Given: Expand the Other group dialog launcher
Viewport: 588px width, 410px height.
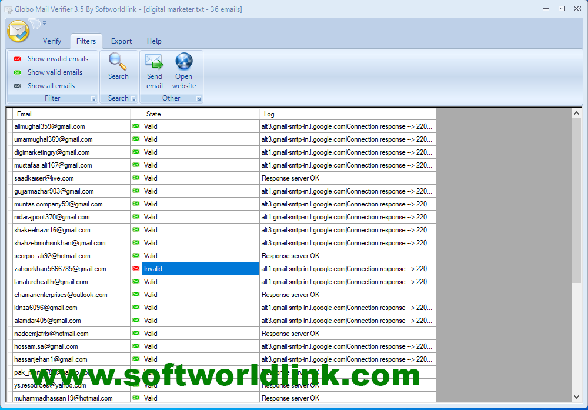Looking at the screenshot, I should point(198,99).
